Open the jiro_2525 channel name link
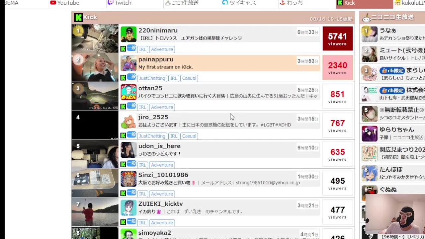425x239 pixels. point(153,117)
